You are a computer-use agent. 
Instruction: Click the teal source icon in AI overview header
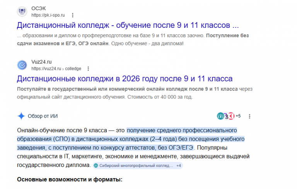[220, 116]
